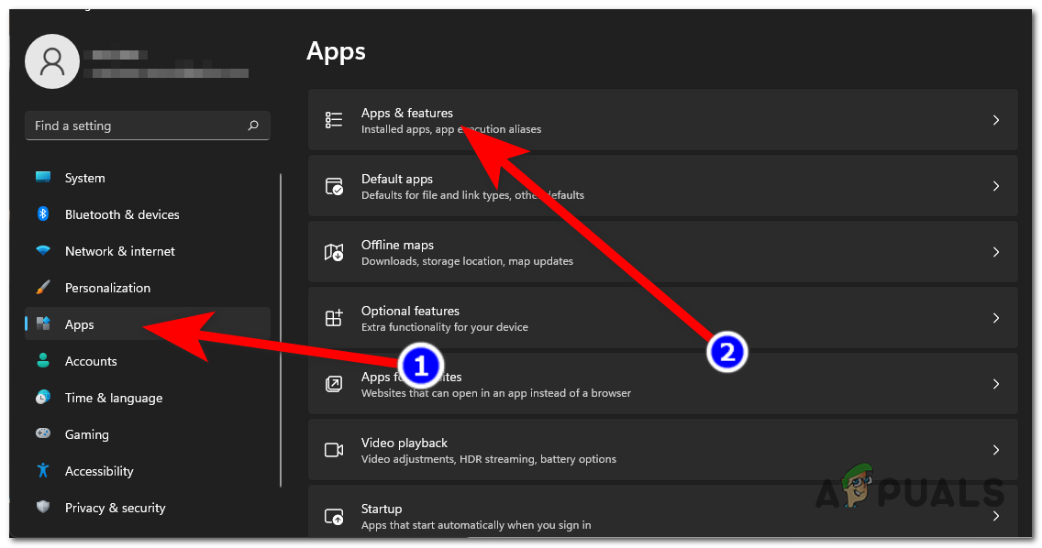
Task: Go to Bluetooth & devices settings
Action: [x=148, y=214]
